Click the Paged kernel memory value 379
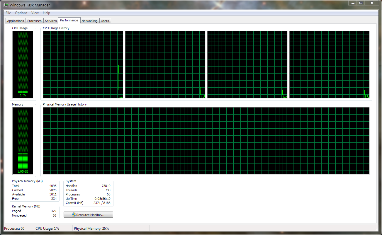 (x=53, y=211)
